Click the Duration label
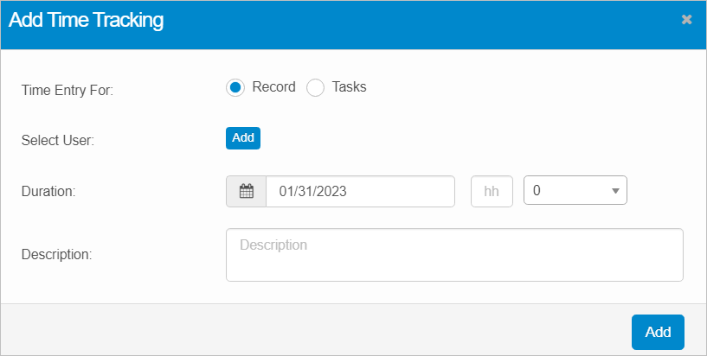This screenshot has width=707, height=356. point(48,192)
